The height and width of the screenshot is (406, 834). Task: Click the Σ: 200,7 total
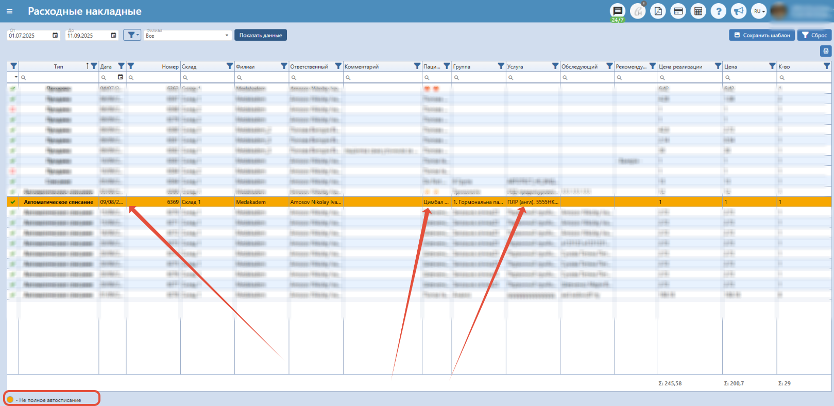tap(734, 383)
